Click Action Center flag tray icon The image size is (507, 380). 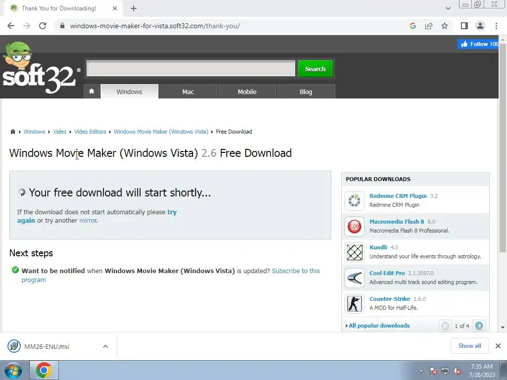pos(433,371)
